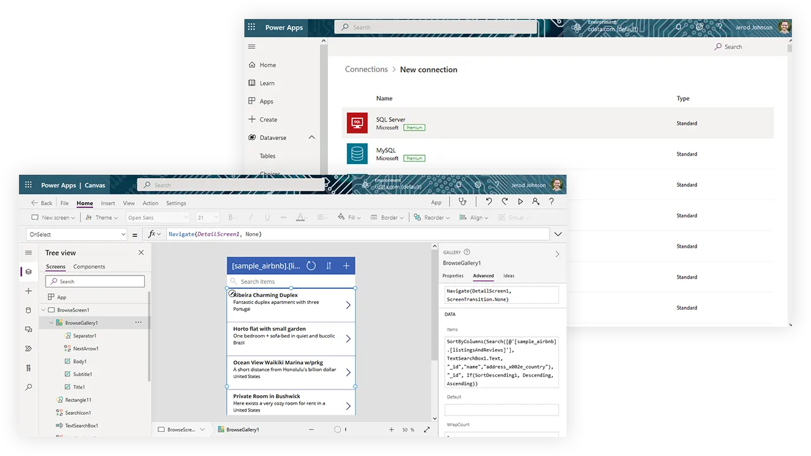Adjust the 50% canvas zoom control
The image size is (811, 456).
[x=408, y=429]
